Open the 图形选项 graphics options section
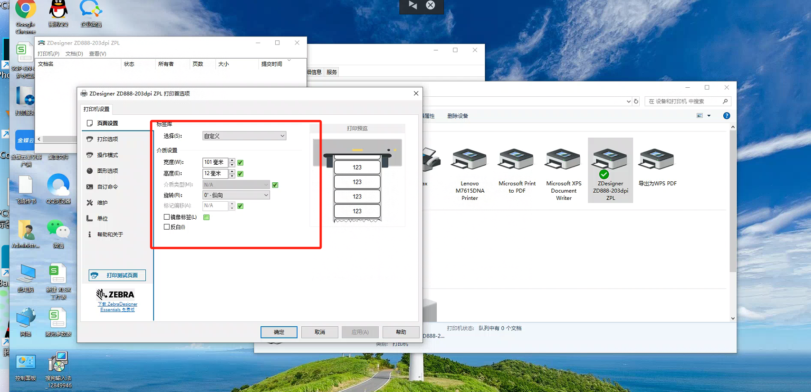 tap(108, 171)
